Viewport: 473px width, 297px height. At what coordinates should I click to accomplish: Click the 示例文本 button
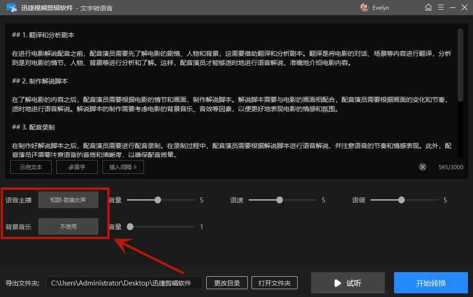31,167
